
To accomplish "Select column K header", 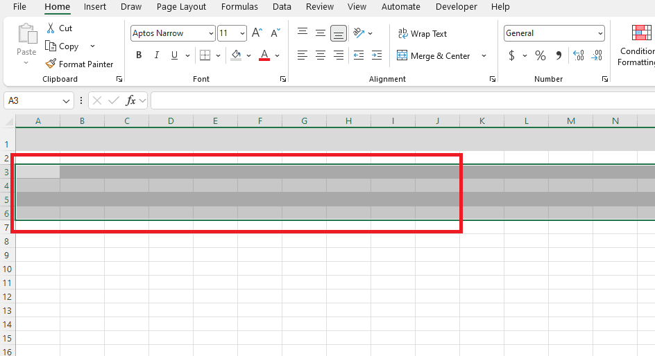I will pyautogui.click(x=482, y=121).
